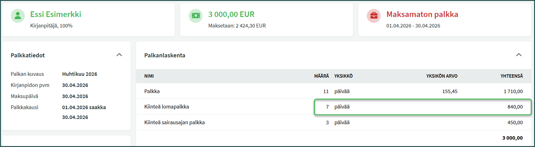Click the Maksamaton palkka status heading
The width and height of the screenshot is (535, 147).
pyautogui.click(x=422, y=14)
